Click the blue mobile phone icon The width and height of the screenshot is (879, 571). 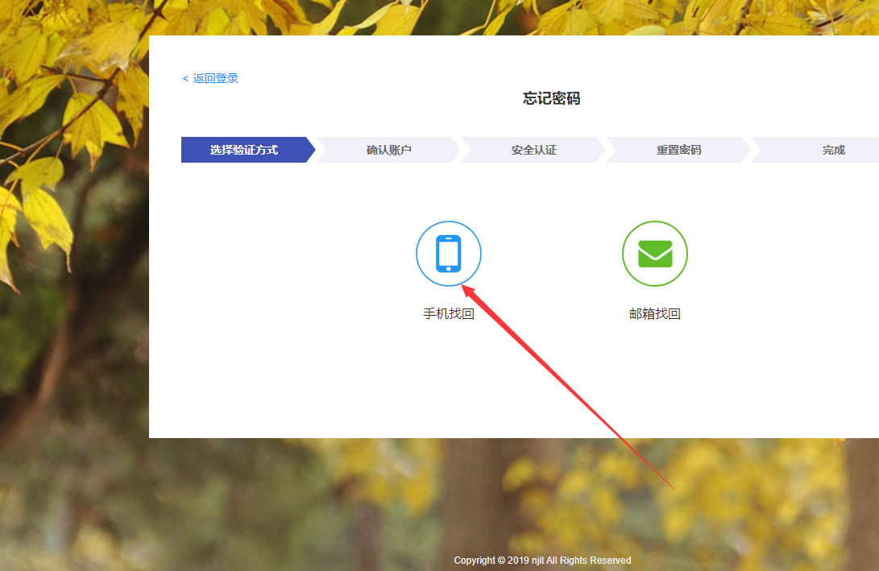click(449, 254)
